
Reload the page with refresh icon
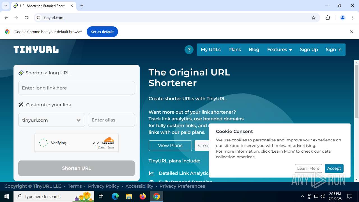pos(26,18)
